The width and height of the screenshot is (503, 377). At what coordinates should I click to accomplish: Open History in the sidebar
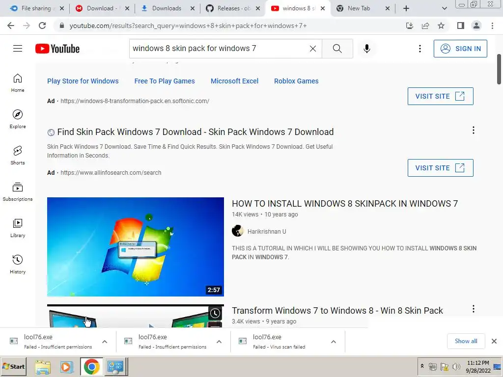[18, 264]
